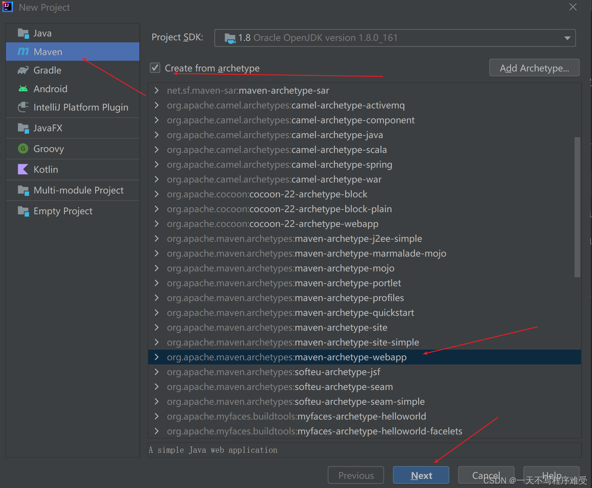Click the green Groovy icon

click(x=23, y=148)
